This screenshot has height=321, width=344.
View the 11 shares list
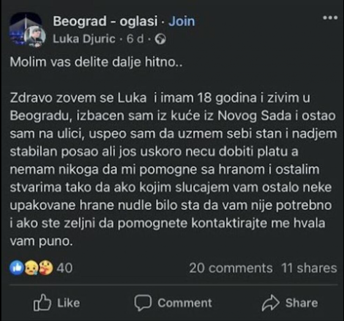tap(309, 268)
